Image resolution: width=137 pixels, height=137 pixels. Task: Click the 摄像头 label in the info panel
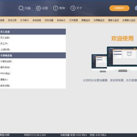click(x=4, y=80)
